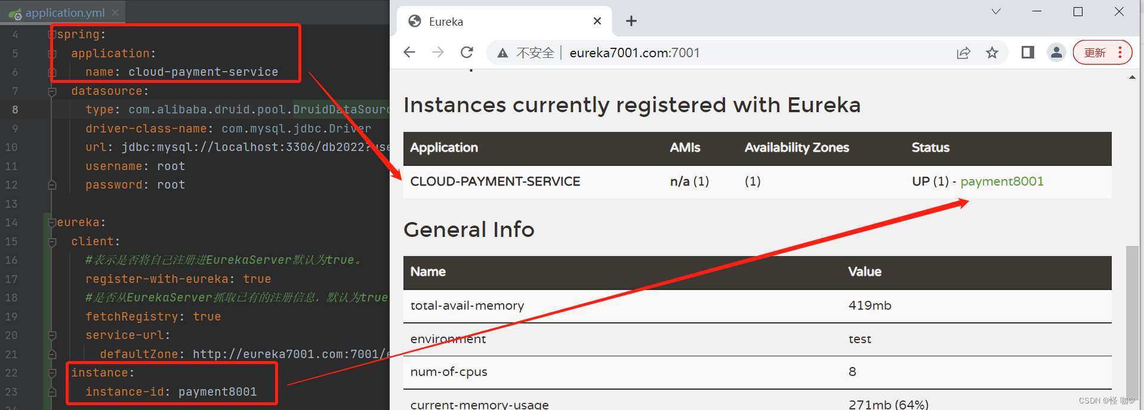
Task: Close the Eureka browser tab
Action: (597, 21)
